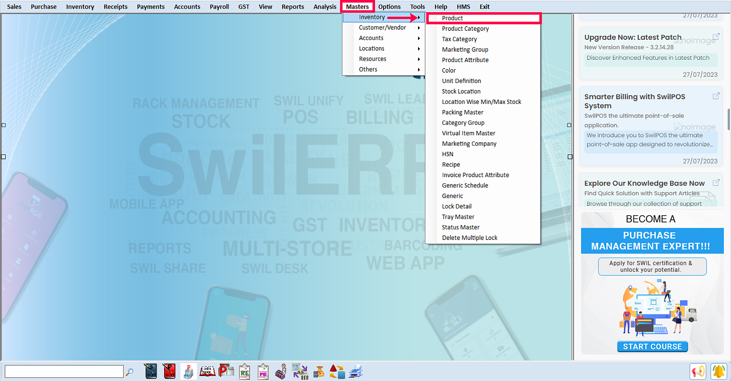Select Marketing Company entry
Viewport: 731px width, 381px height.
click(483, 143)
